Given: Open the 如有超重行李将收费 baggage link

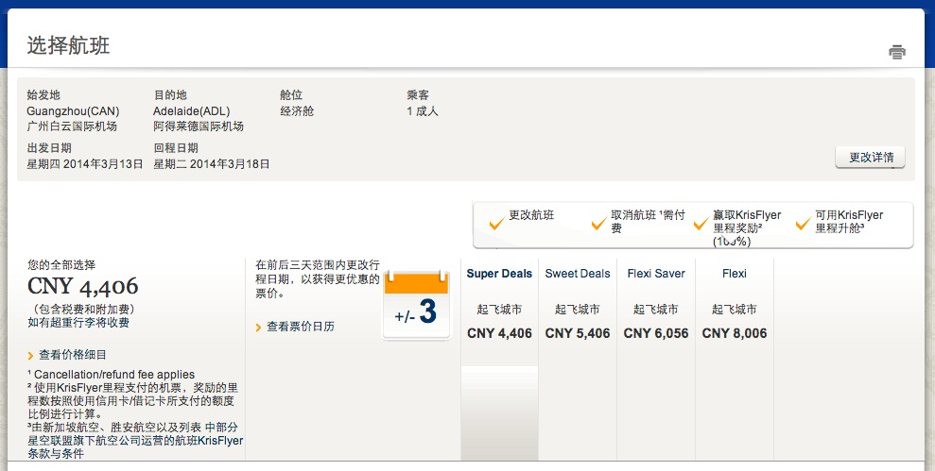Looking at the screenshot, I should 78,323.
